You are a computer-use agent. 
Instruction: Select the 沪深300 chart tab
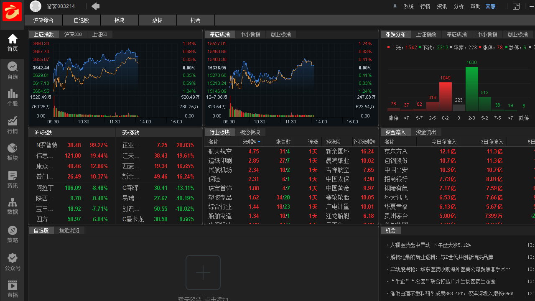click(73, 34)
